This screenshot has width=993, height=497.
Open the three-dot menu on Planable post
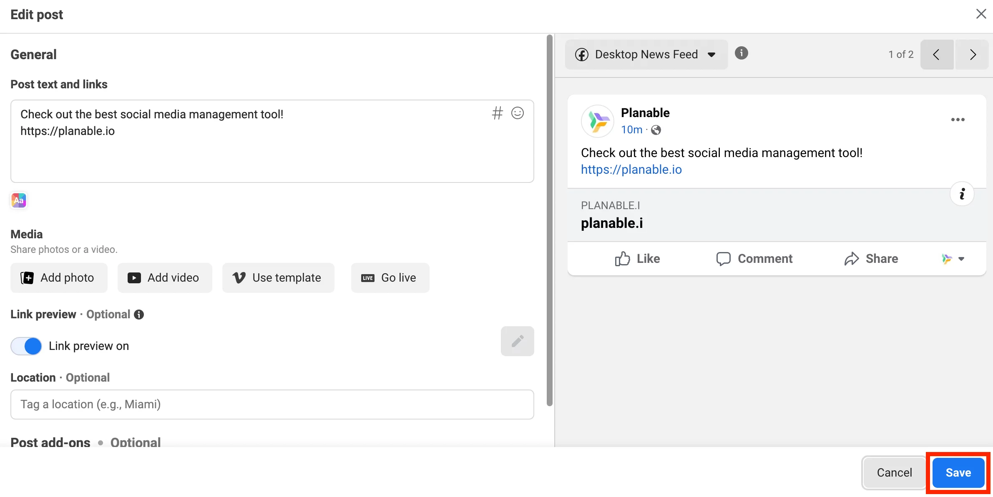(x=958, y=120)
